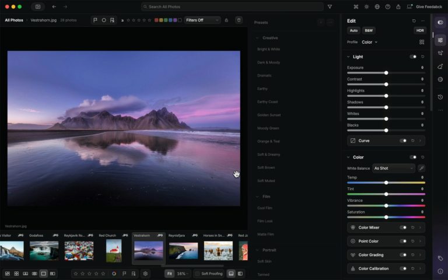Filter by red color label swatch
Screen dimensions: 448x280
coord(156,20)
